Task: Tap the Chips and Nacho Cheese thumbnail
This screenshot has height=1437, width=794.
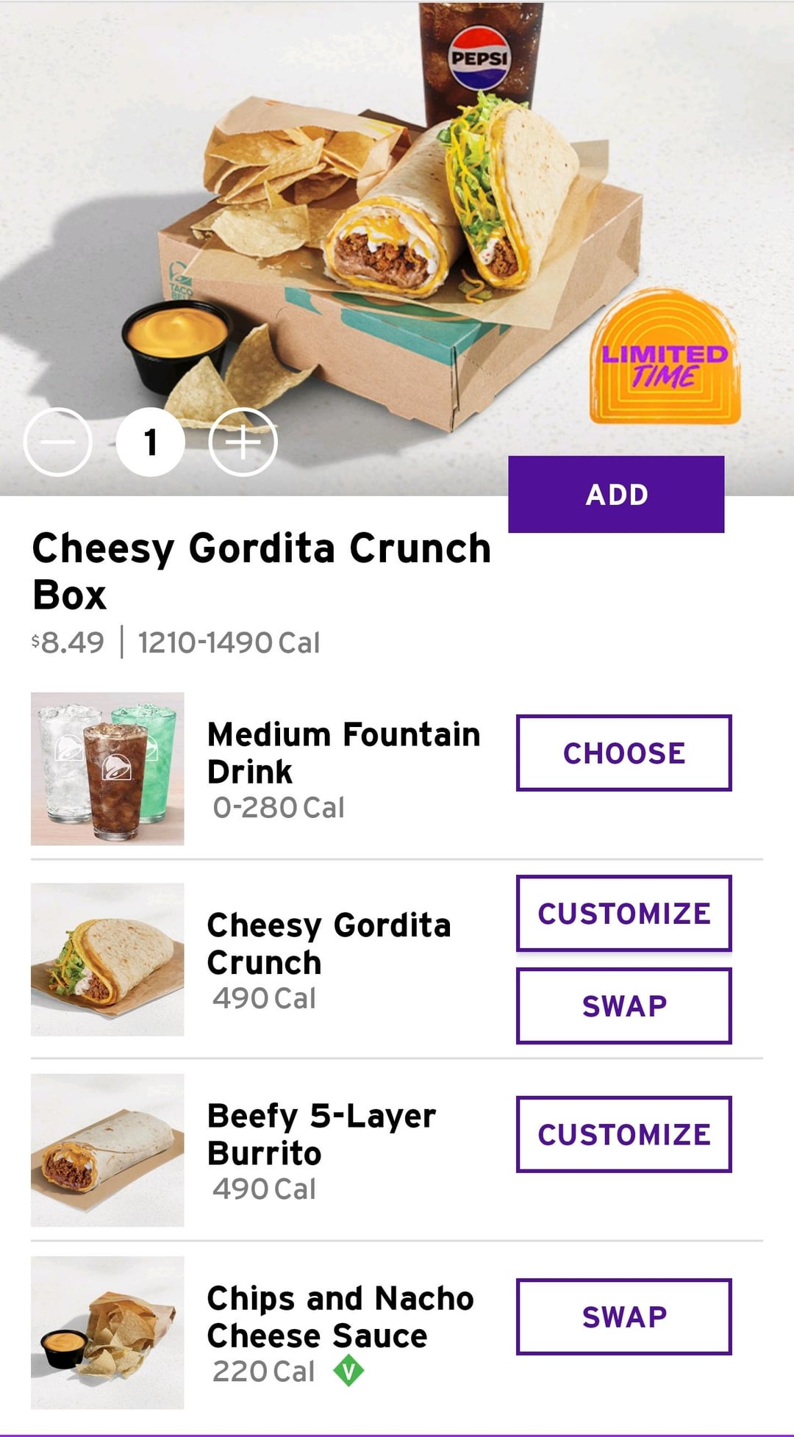Action: 107,1333
